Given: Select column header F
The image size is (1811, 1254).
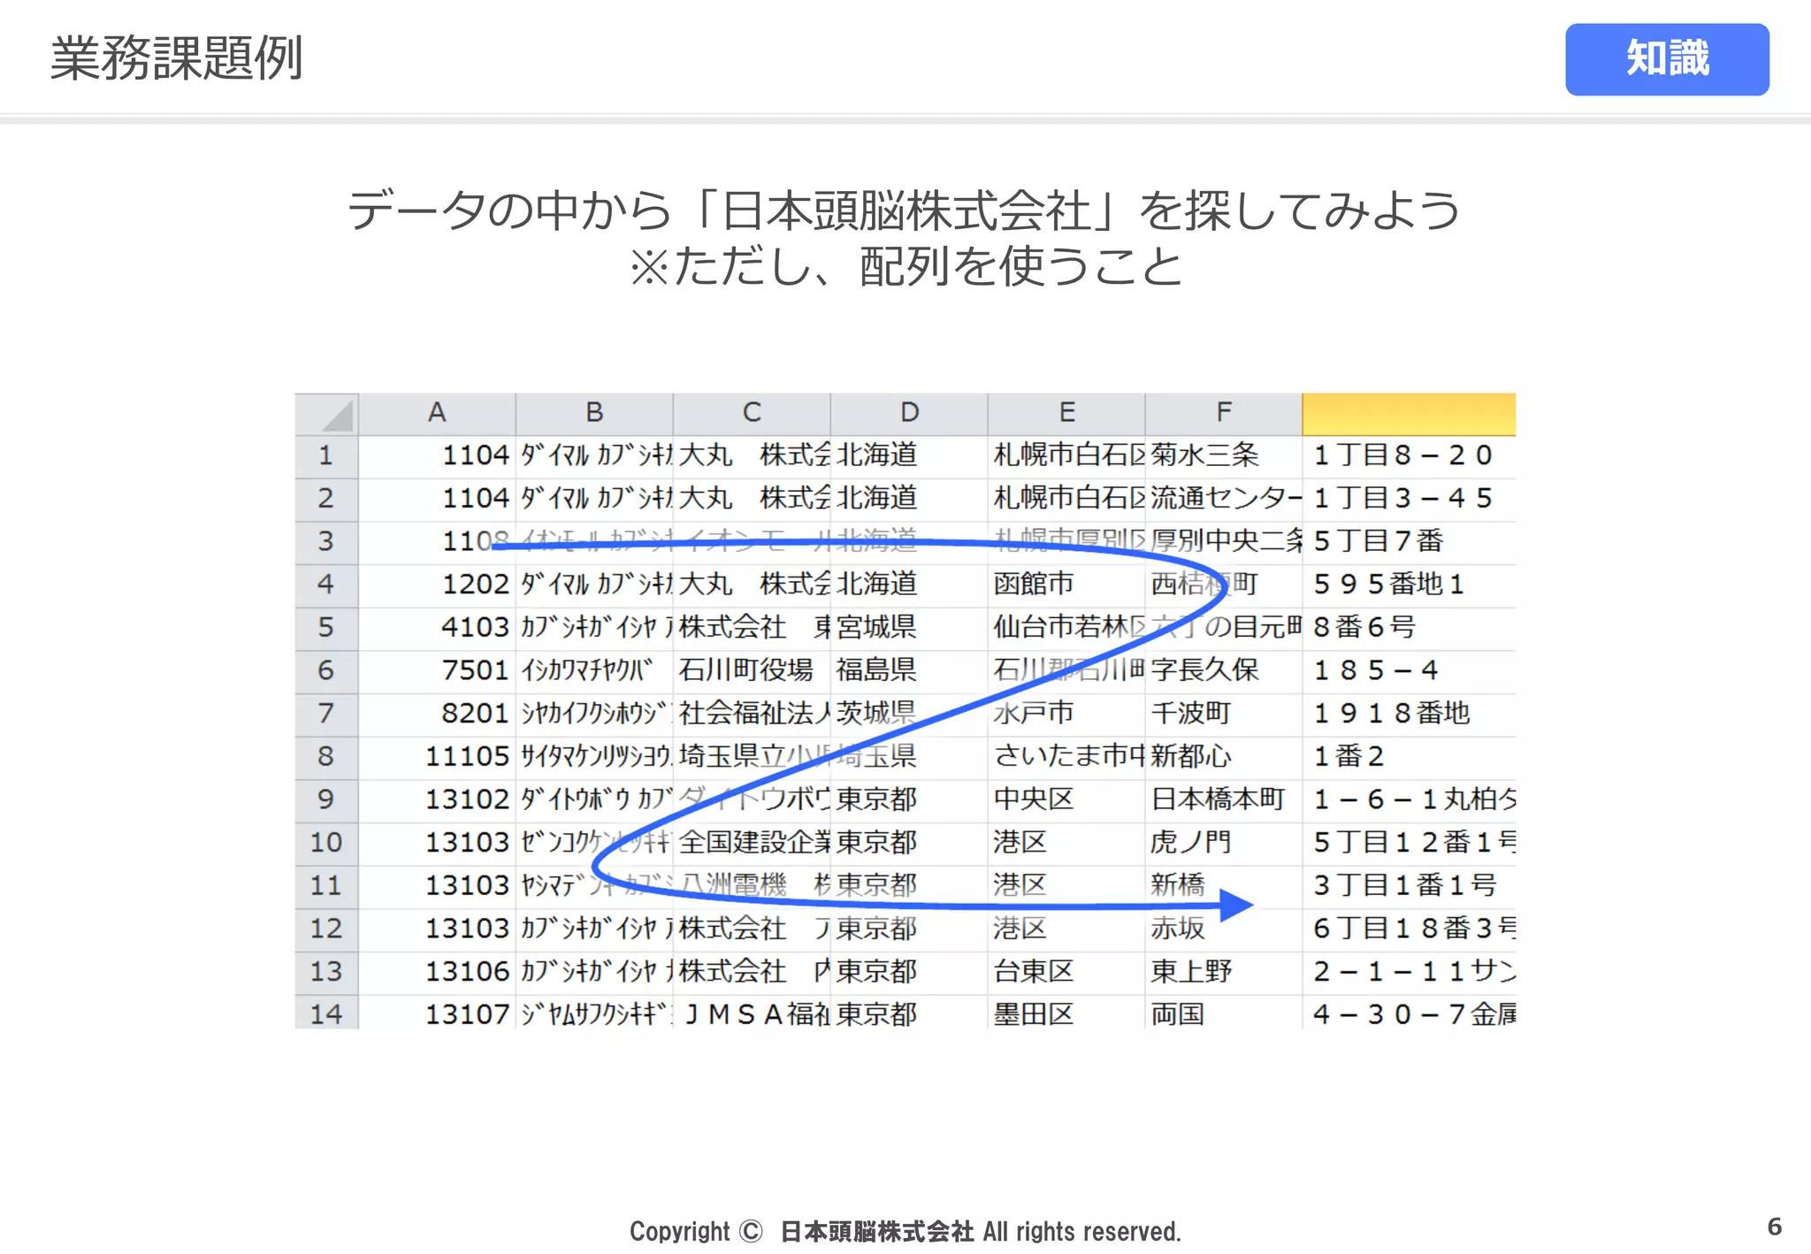Looking at the screenshot, I should coord(1224,414).
